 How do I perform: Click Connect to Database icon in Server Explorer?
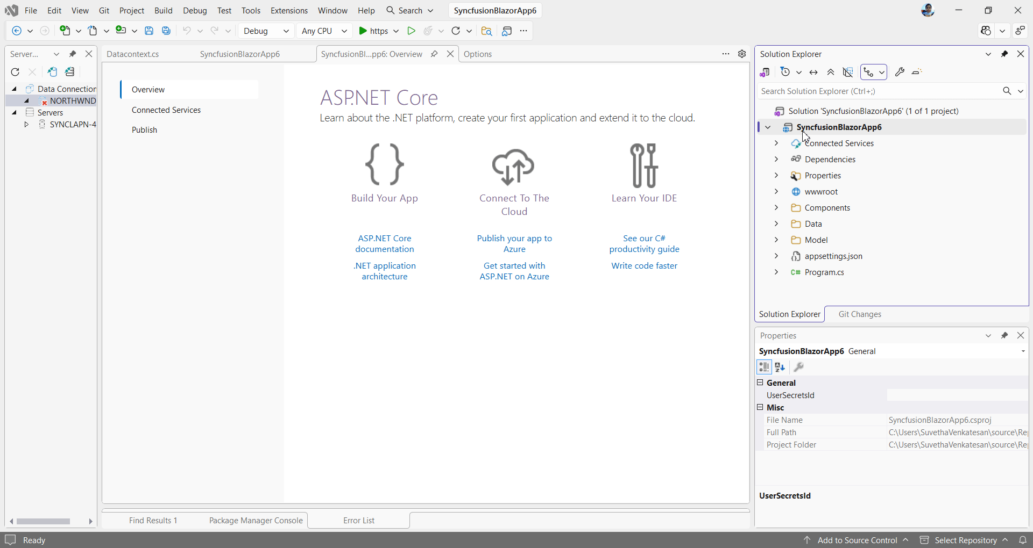pos(52,72)
